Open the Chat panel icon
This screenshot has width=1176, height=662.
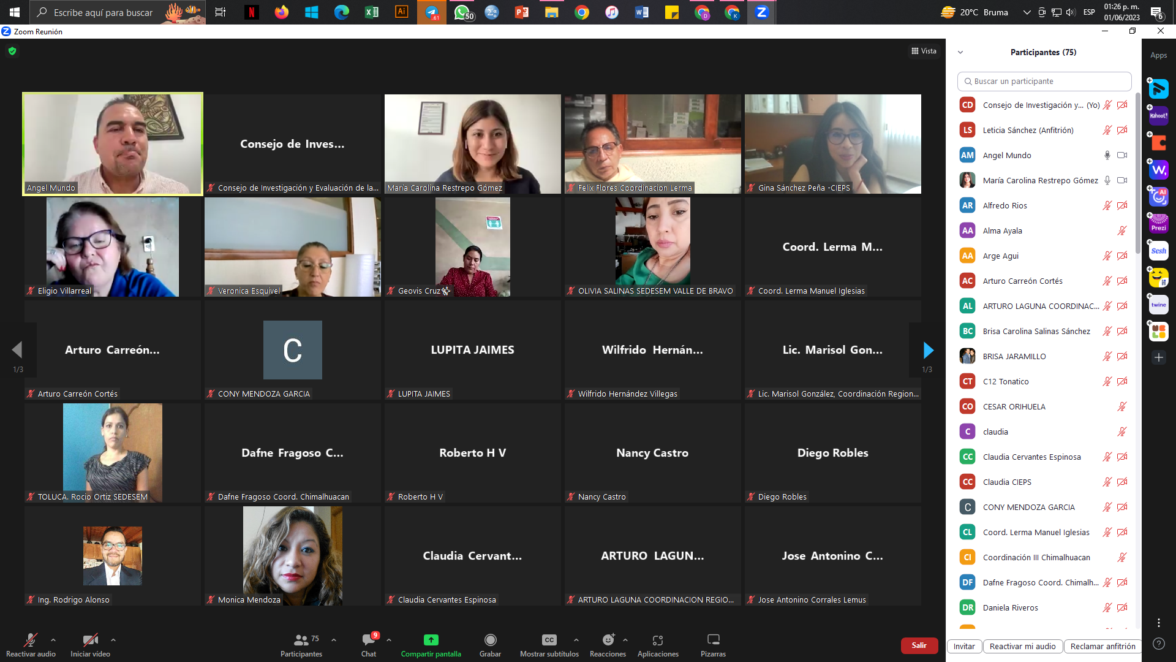(369, 640)
